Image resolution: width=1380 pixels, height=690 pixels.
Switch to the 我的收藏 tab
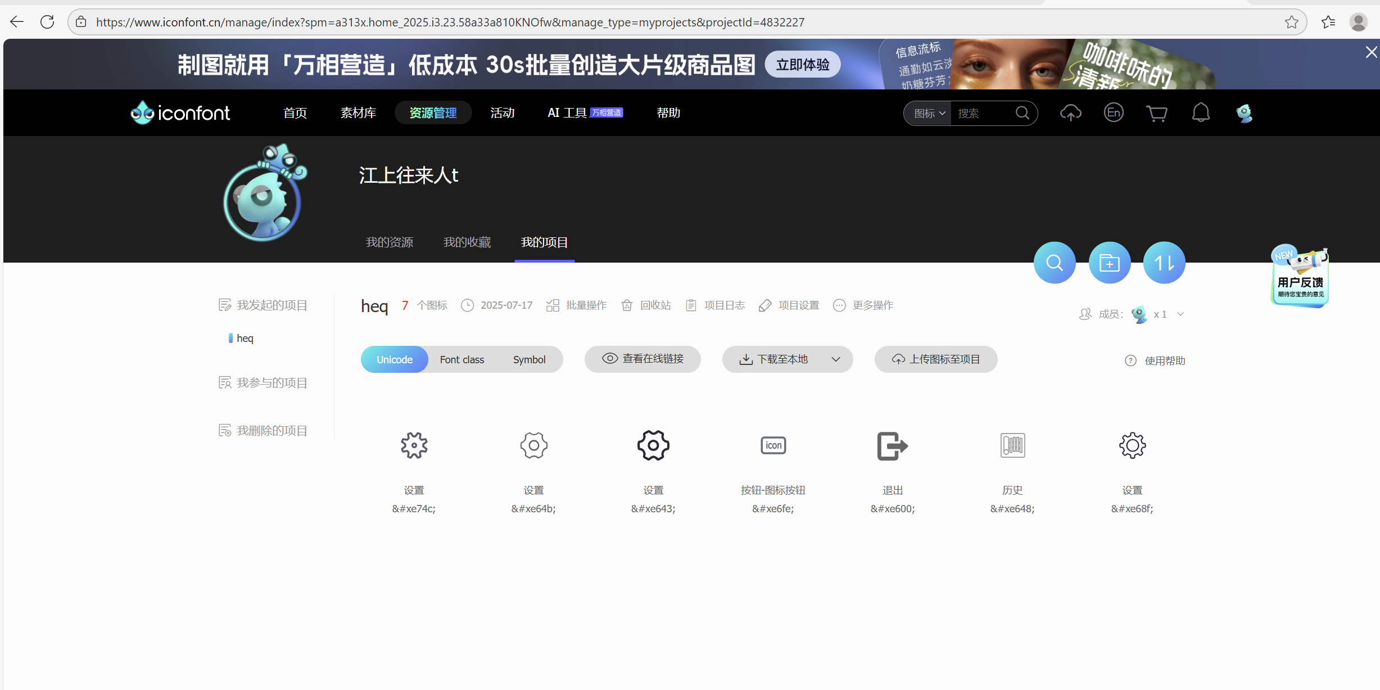467,242
